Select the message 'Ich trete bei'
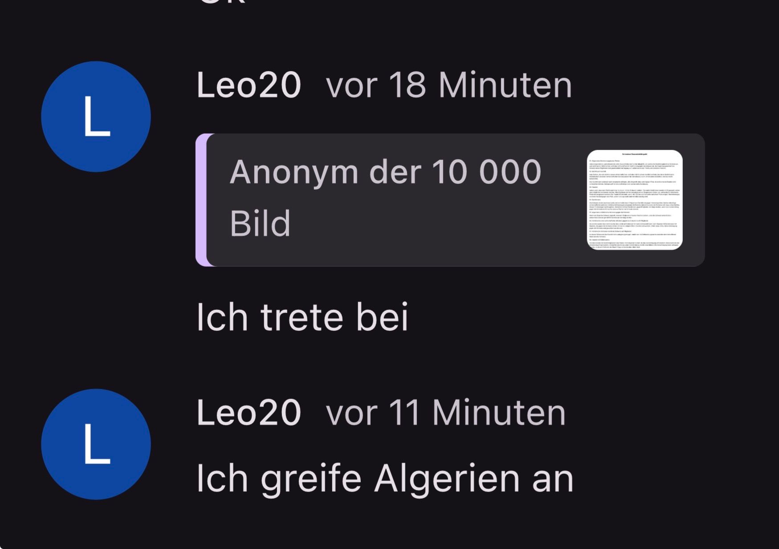779x549 pixels. 302,317
